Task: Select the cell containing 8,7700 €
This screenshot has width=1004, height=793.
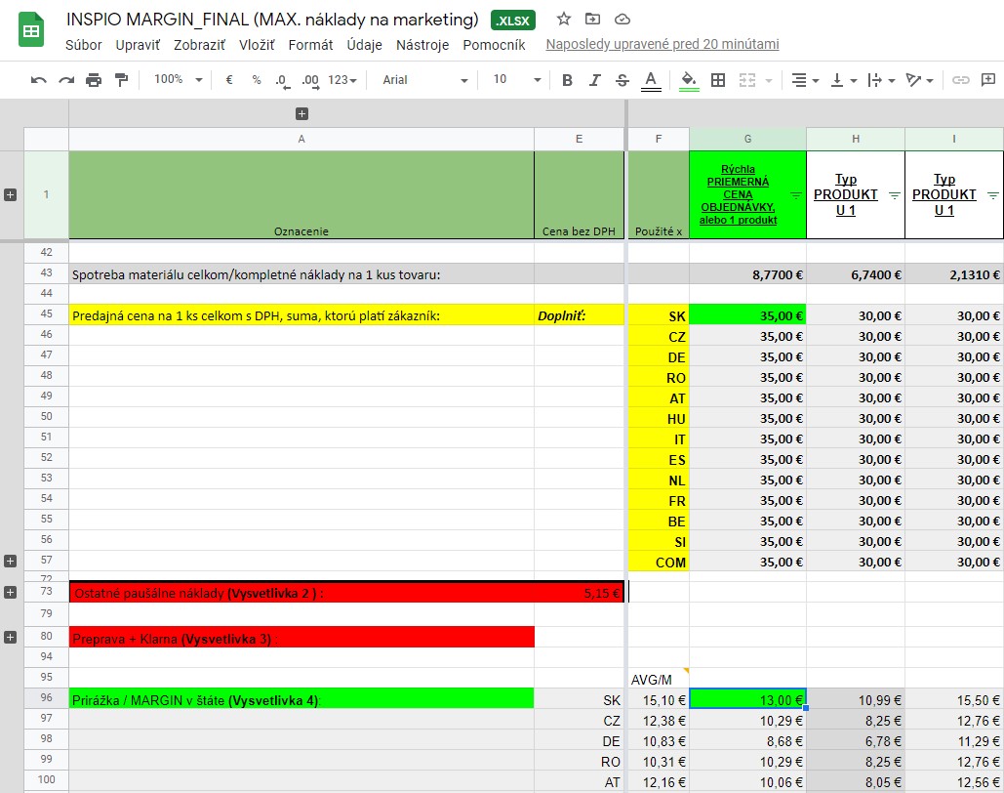Action: coord(747,273)
